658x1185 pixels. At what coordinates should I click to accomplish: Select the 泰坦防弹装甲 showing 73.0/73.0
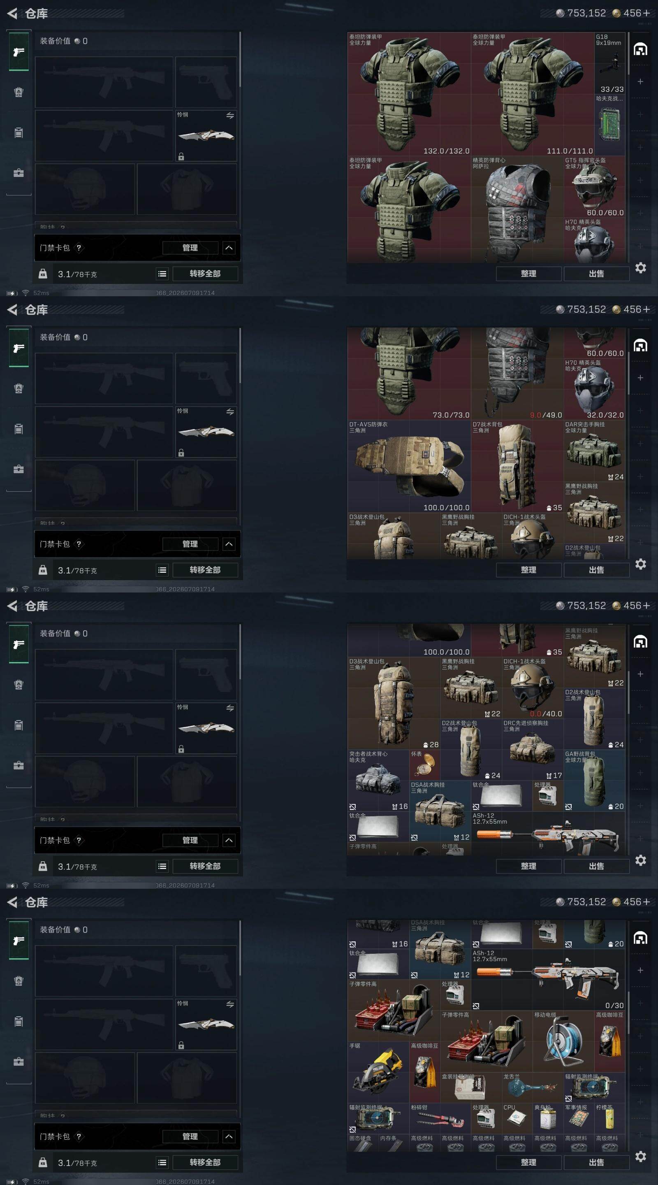pos(409,374)
